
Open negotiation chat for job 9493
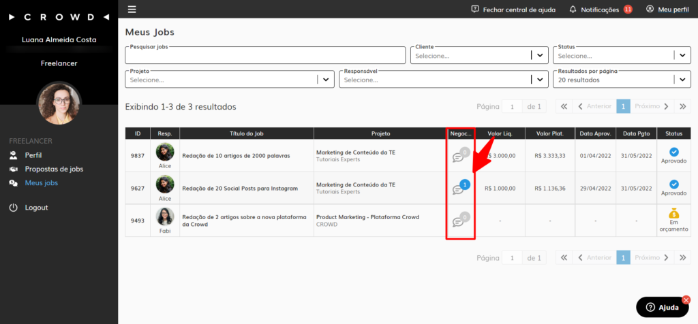[x=459, y=221]
